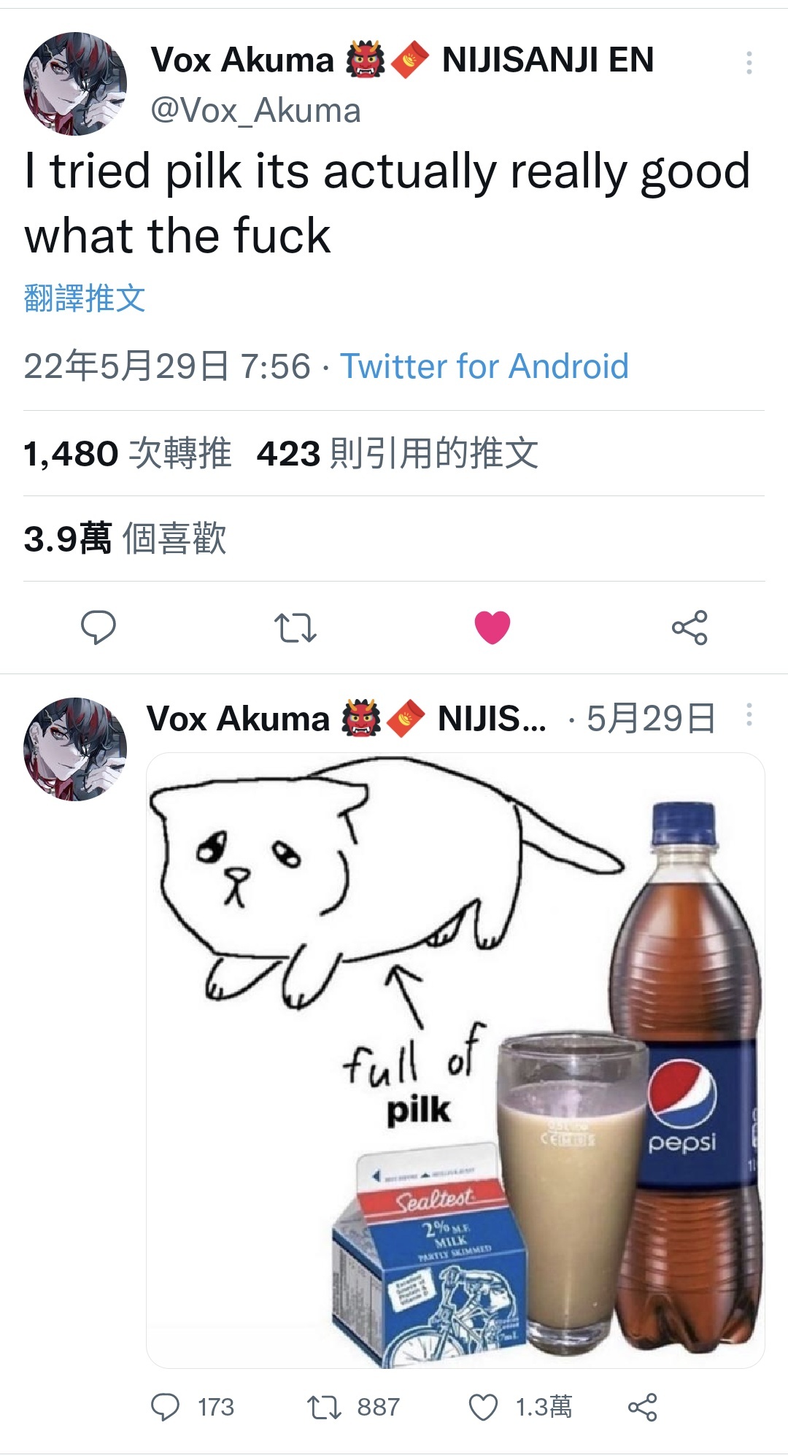Tap the retweet icon showing 887
Viewport: 788px width, 1455px height.
click(x=324, y=1407)
